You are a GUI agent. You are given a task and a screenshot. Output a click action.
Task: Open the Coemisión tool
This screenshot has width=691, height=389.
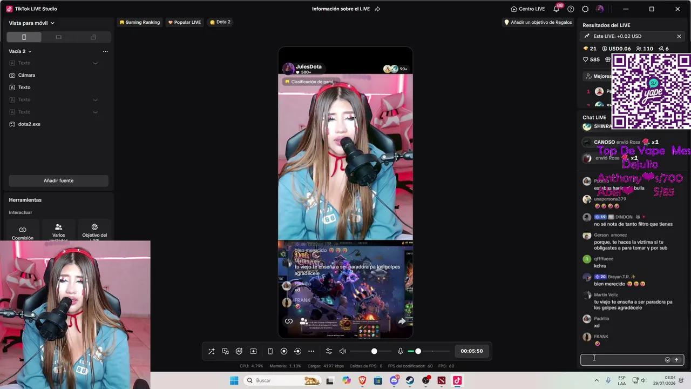coord(23,232)
